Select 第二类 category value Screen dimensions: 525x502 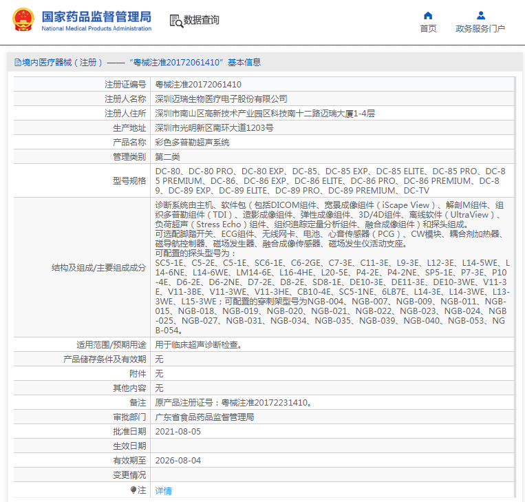point(167,156)
